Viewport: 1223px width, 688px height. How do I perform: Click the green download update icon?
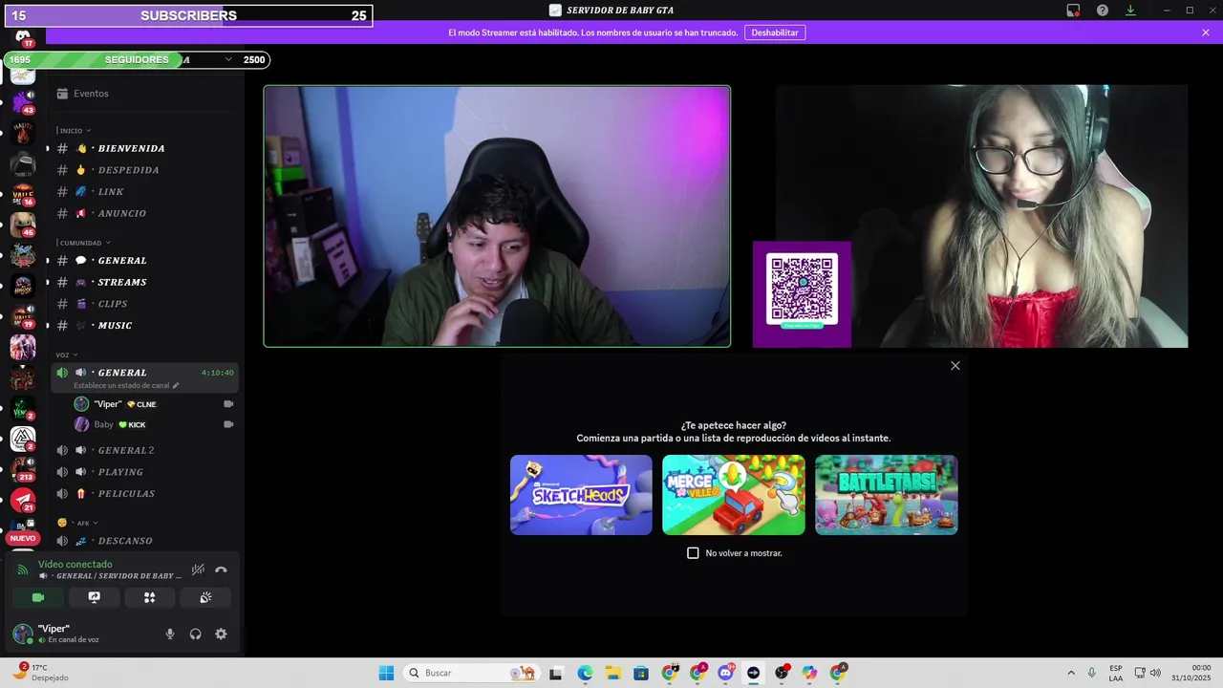(x=1130, y=11)
